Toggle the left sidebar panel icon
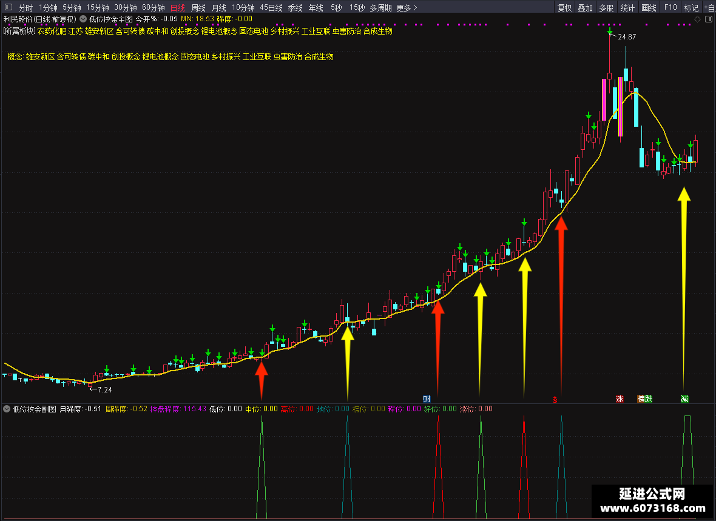The width and height of the screenshot is (716, 521). tap(8, 7)
